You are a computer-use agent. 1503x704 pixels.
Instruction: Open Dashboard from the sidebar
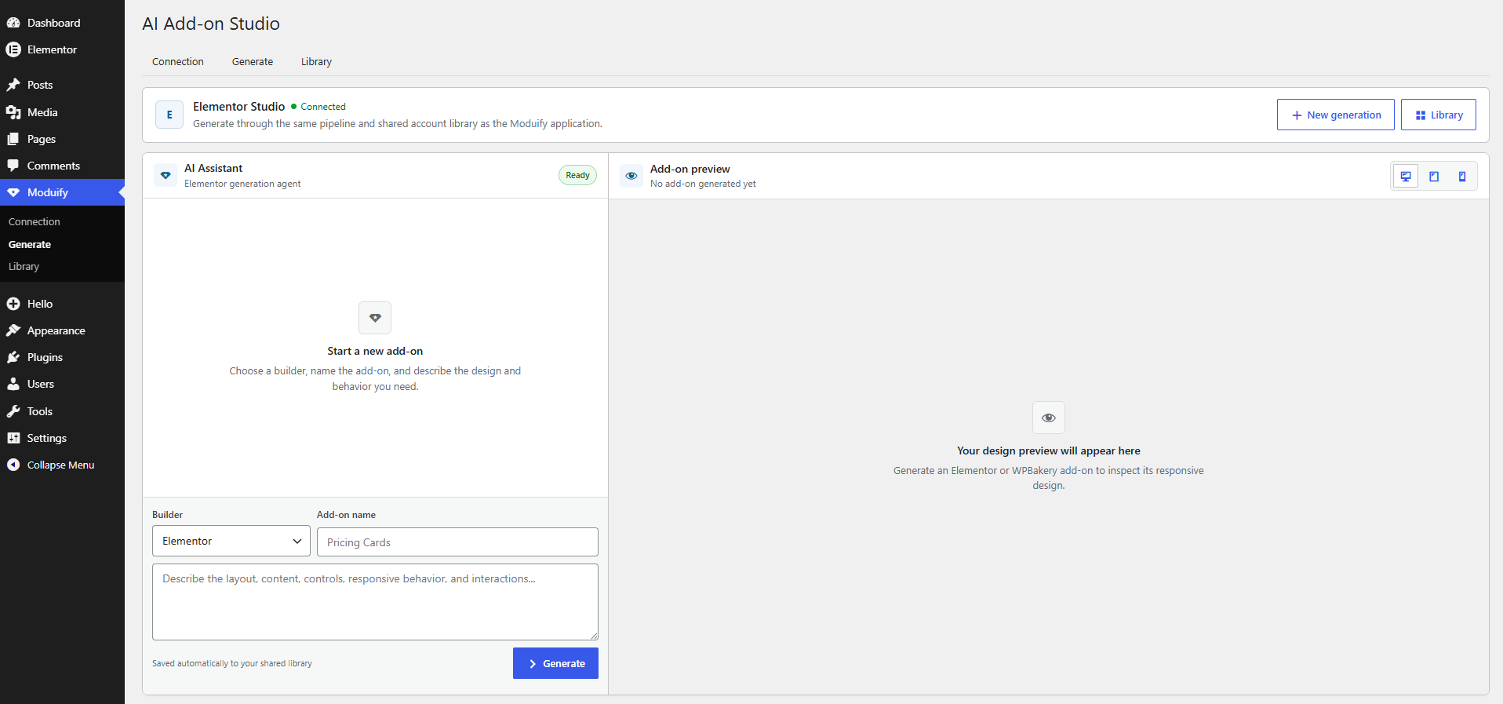pos(62,23)
